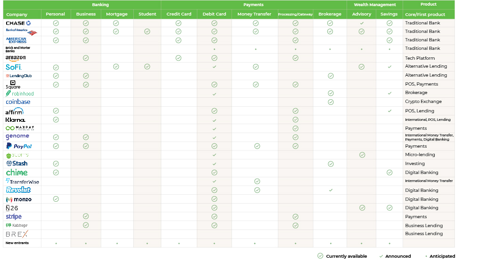Select LendingClub's Brokerage check mark
This screenshot has width=478, height=261.
point(331,76)
